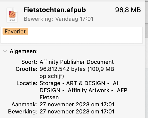
Task: Select the Aanmaak creation date value
Action: pos(77,105)
